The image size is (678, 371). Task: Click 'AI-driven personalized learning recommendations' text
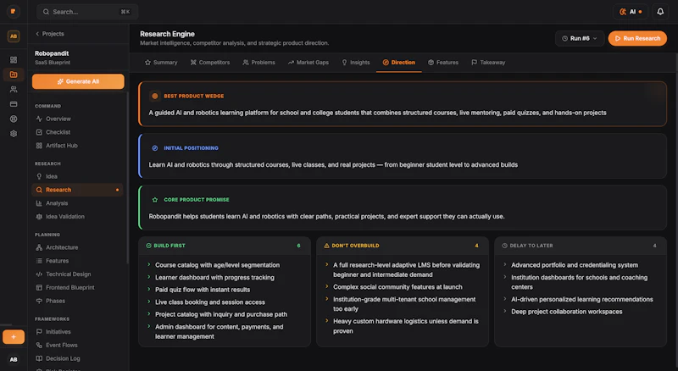pos(582,299)
